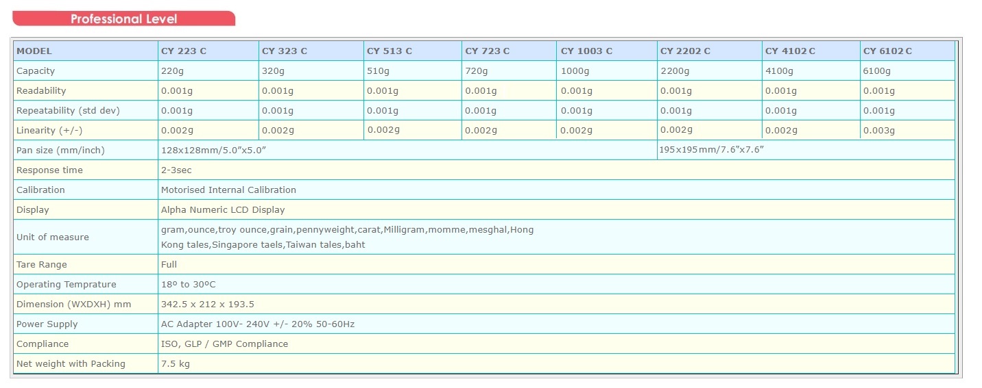Viewport: 982px width, 388px height.
Task: Click the Readability value for CY 1003 C
Action: [x=577, y=91]
